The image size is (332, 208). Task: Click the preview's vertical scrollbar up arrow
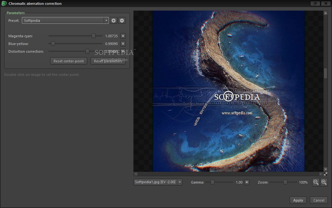326,13
